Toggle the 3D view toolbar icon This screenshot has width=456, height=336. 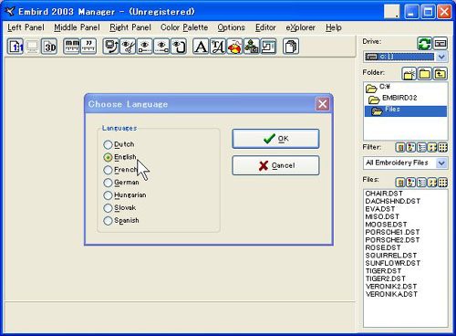click(49, 47)
